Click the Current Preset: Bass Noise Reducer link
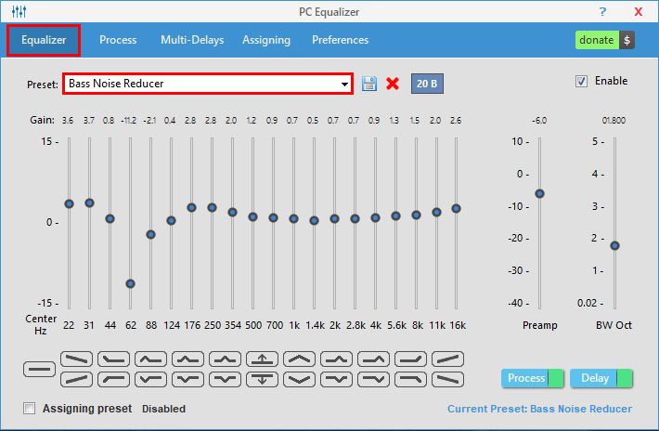 [539, 409]
